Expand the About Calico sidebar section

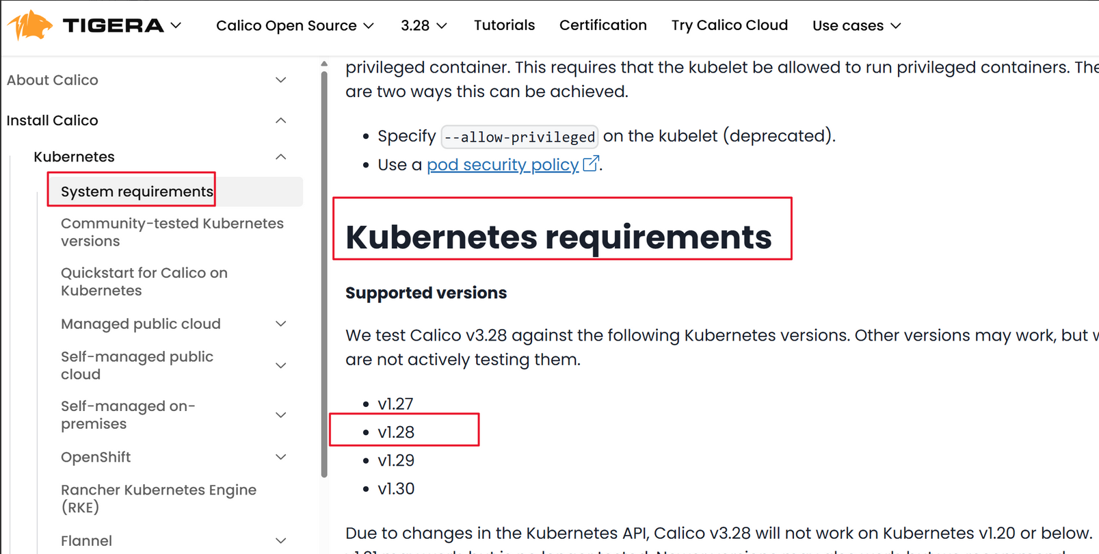point(280,80)
